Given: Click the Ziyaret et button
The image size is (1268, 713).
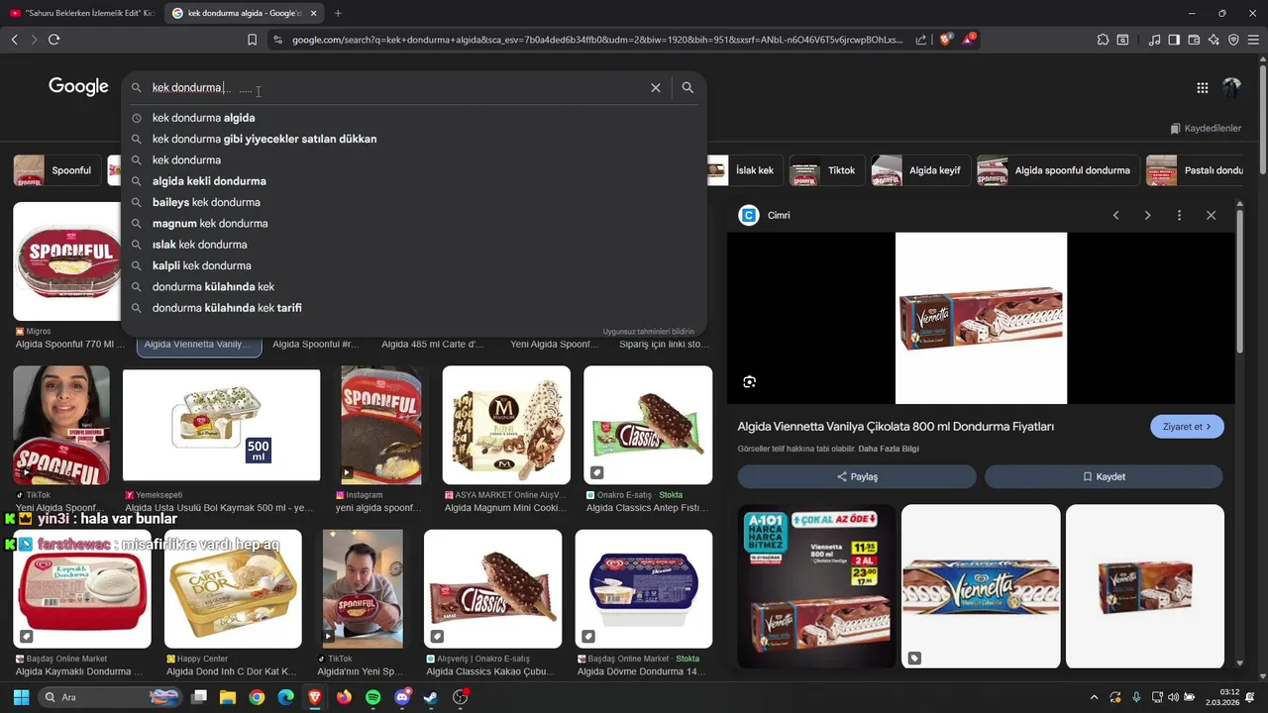Looking at the screenshot, I should click(1187, 427).
